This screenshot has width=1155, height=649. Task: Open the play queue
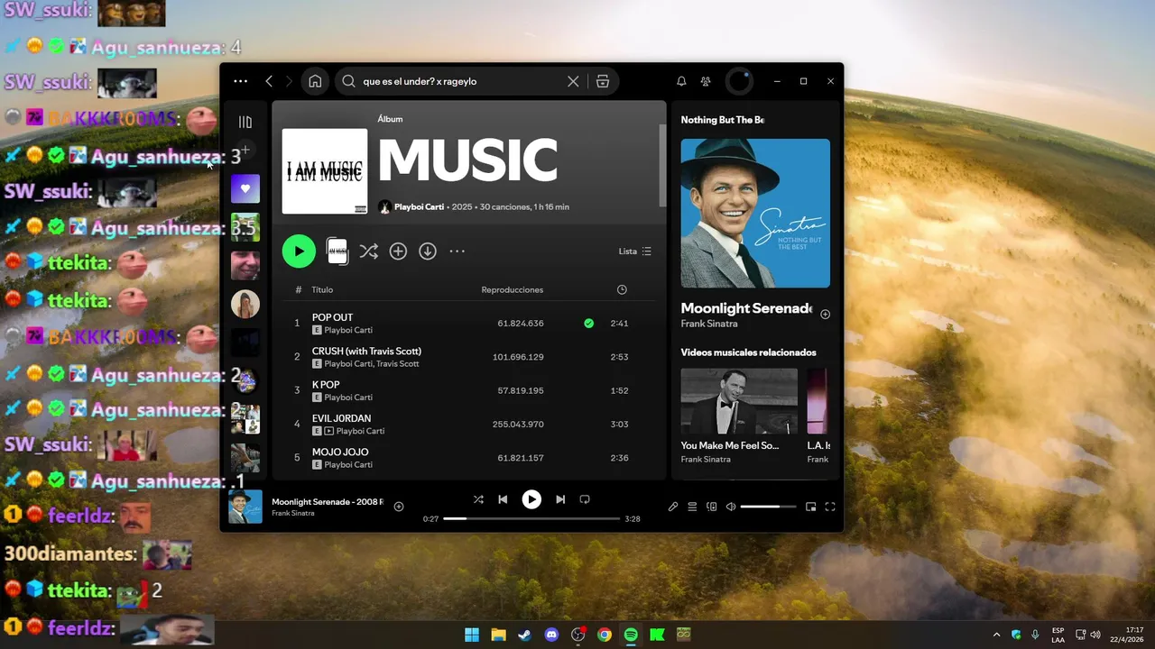coord(692,507)
